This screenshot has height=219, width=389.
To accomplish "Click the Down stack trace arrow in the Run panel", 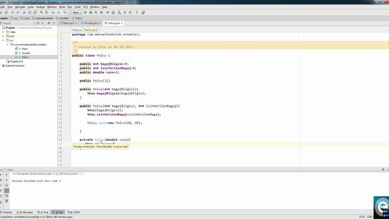I will 7,180.
